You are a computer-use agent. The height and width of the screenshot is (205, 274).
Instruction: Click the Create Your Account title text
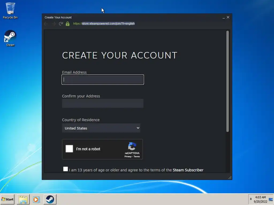coord(58,17)
